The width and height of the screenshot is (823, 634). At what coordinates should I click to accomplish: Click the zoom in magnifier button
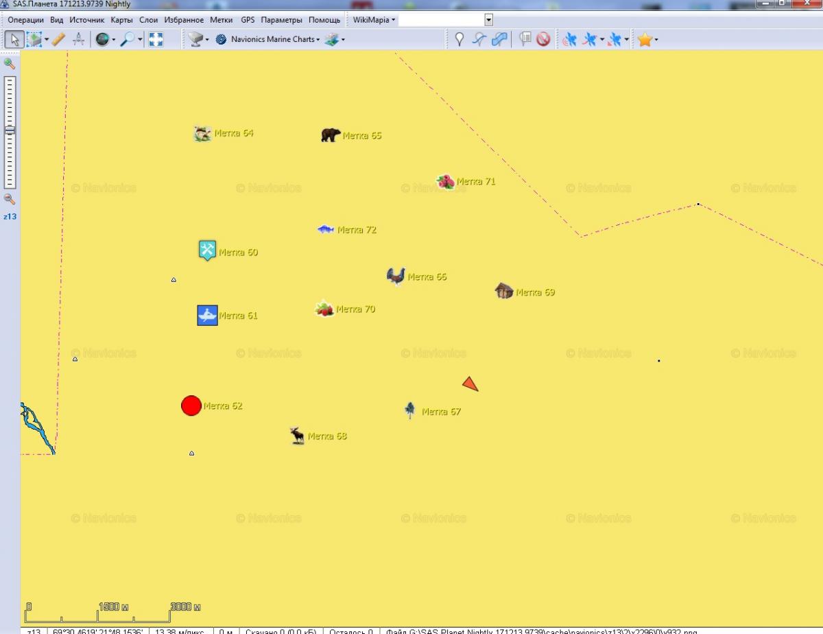click(x=10, y=64)
